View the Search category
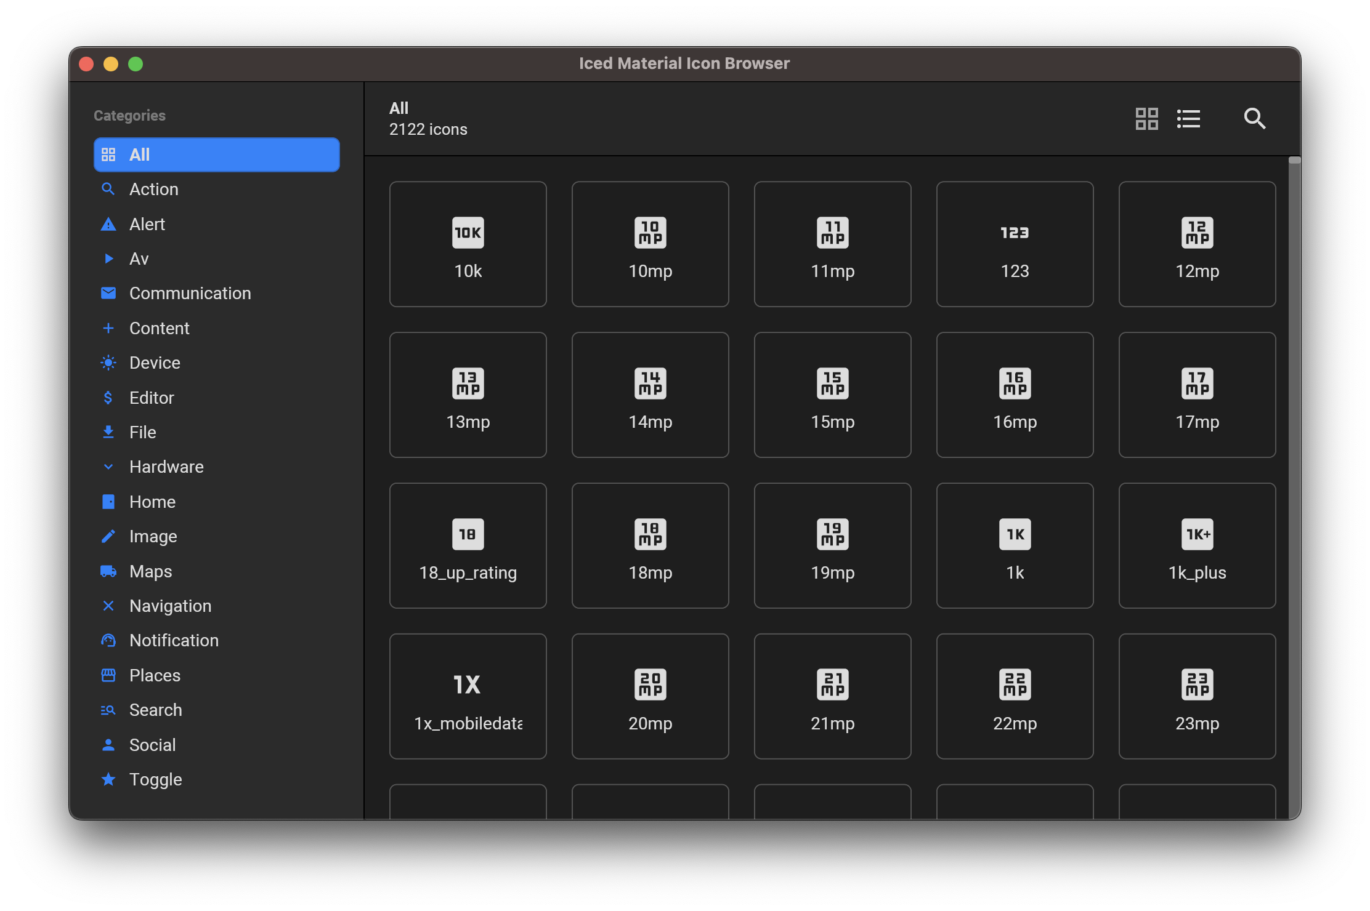Viewport: 1370px width, 911px height. pos(217,710)
